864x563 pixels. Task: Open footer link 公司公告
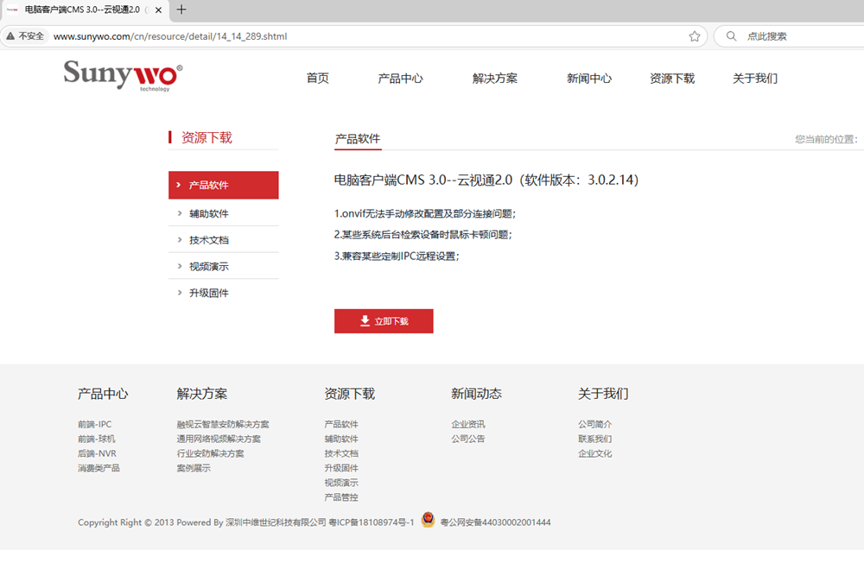click(x=468, y=439)
